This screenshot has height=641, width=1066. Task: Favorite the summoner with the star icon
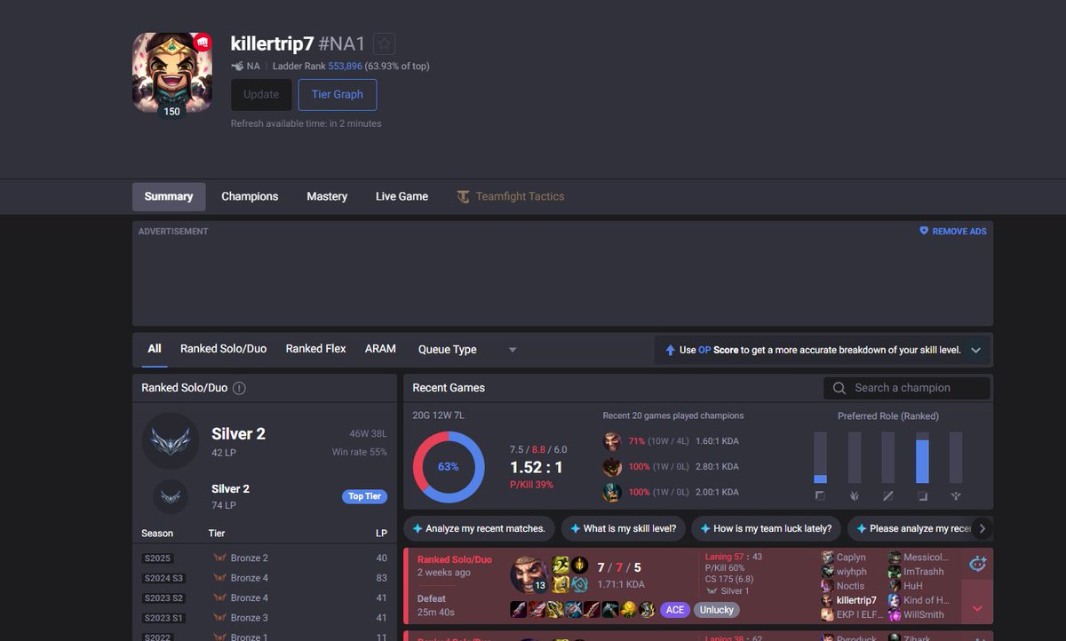pos(384,44)
